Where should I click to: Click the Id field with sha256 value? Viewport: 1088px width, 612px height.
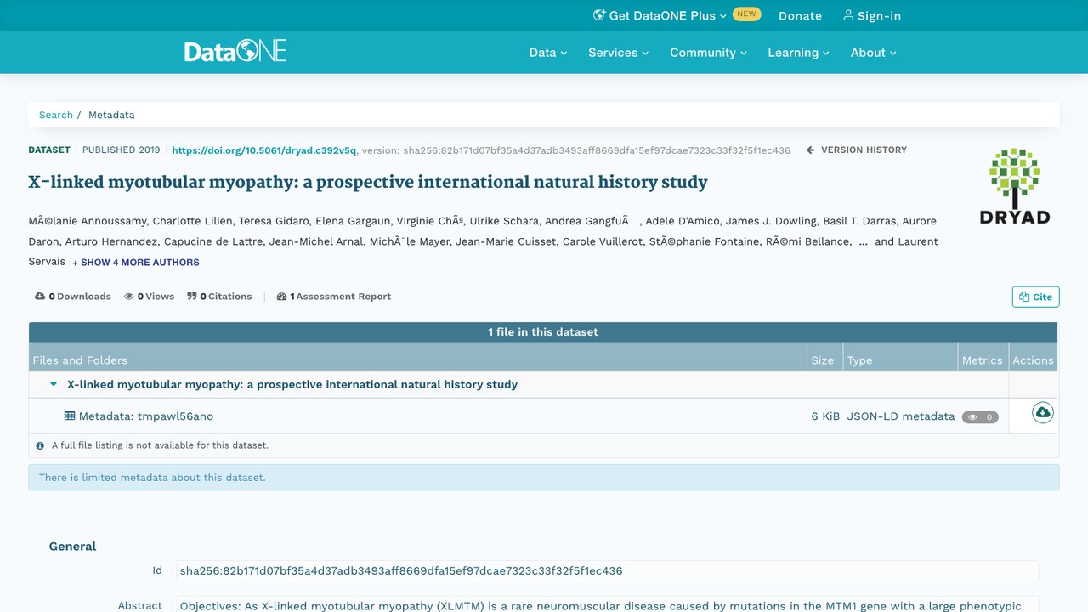click(x=608, y=570)
